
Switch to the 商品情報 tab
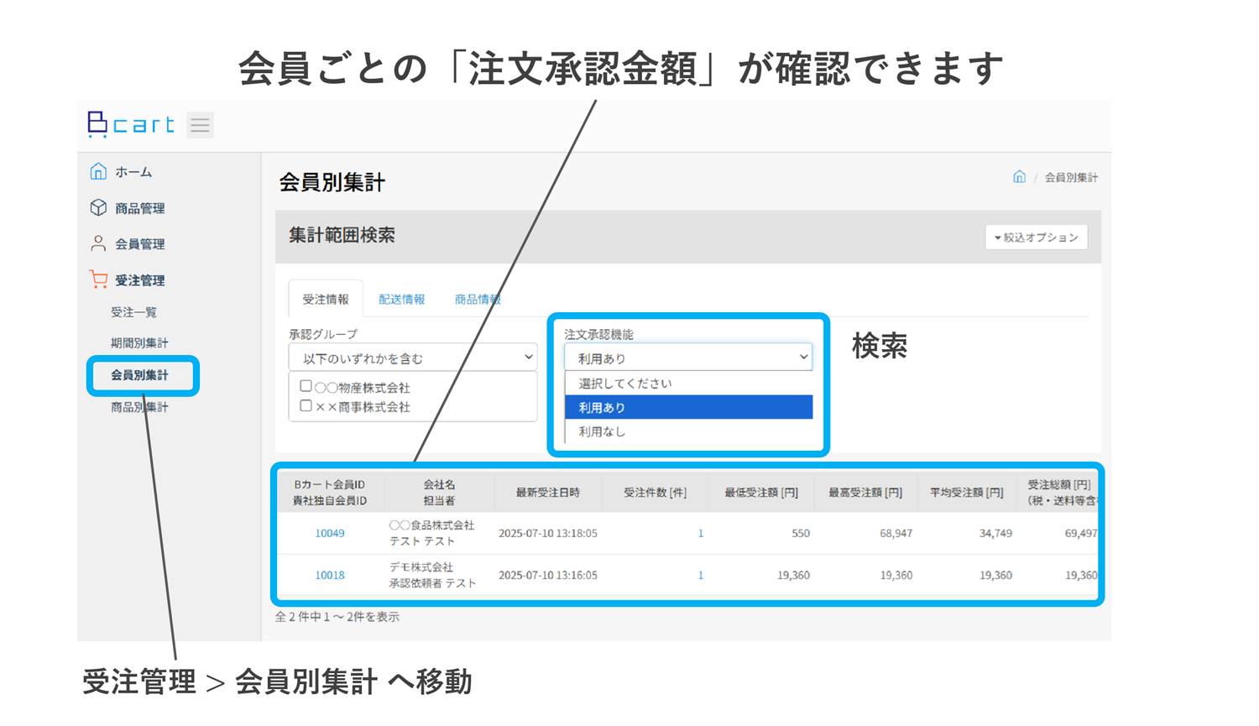[477, 300]
